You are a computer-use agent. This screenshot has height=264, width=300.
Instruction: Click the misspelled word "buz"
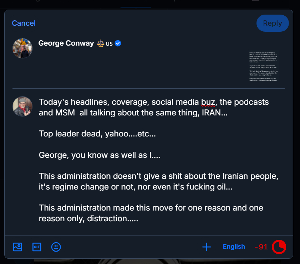208,102
